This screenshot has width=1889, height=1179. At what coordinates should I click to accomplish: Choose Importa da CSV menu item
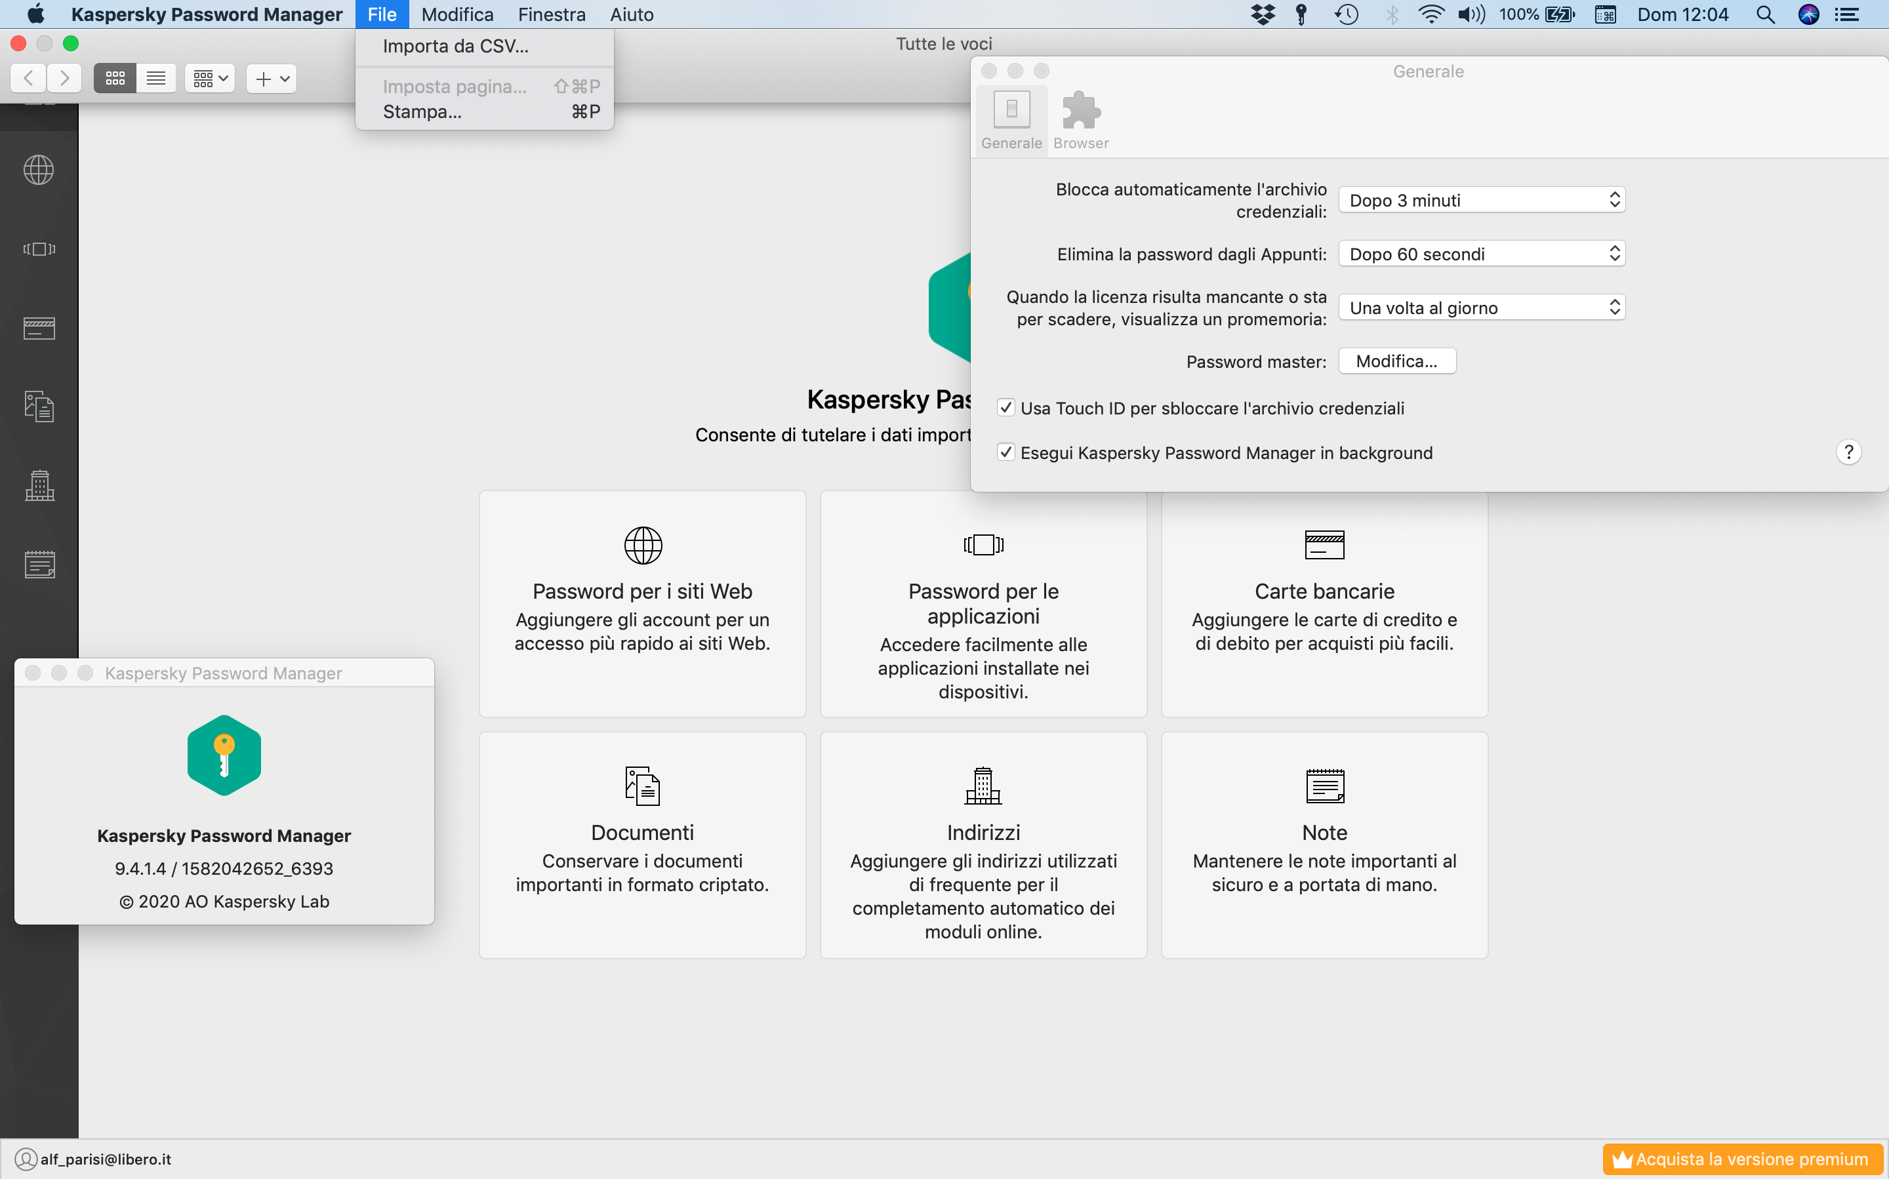[x=455, y=46]
